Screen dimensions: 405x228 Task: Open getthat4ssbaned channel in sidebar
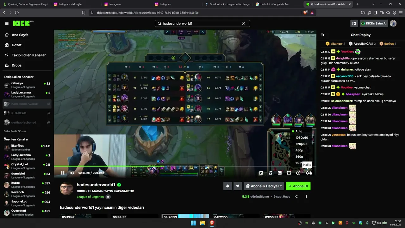[x=27, y=122]
